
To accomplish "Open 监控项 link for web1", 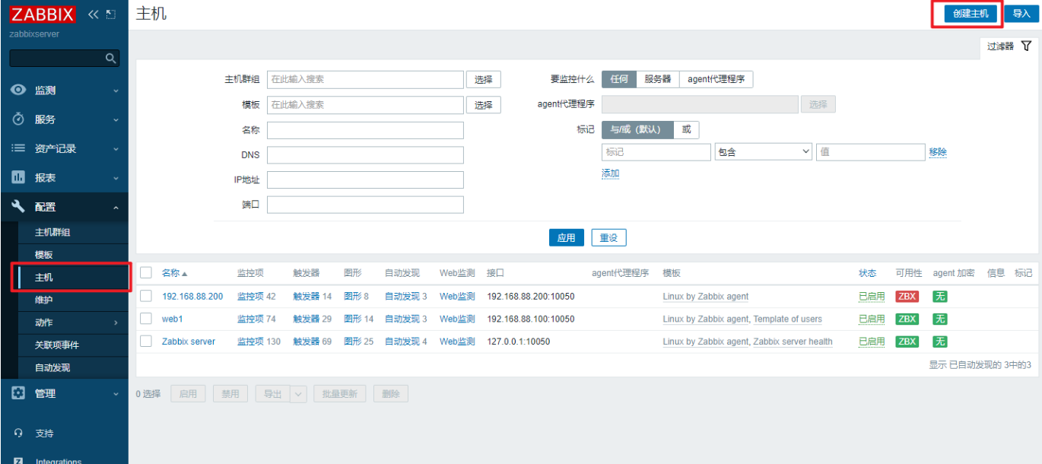I will (x=250, y=319).
